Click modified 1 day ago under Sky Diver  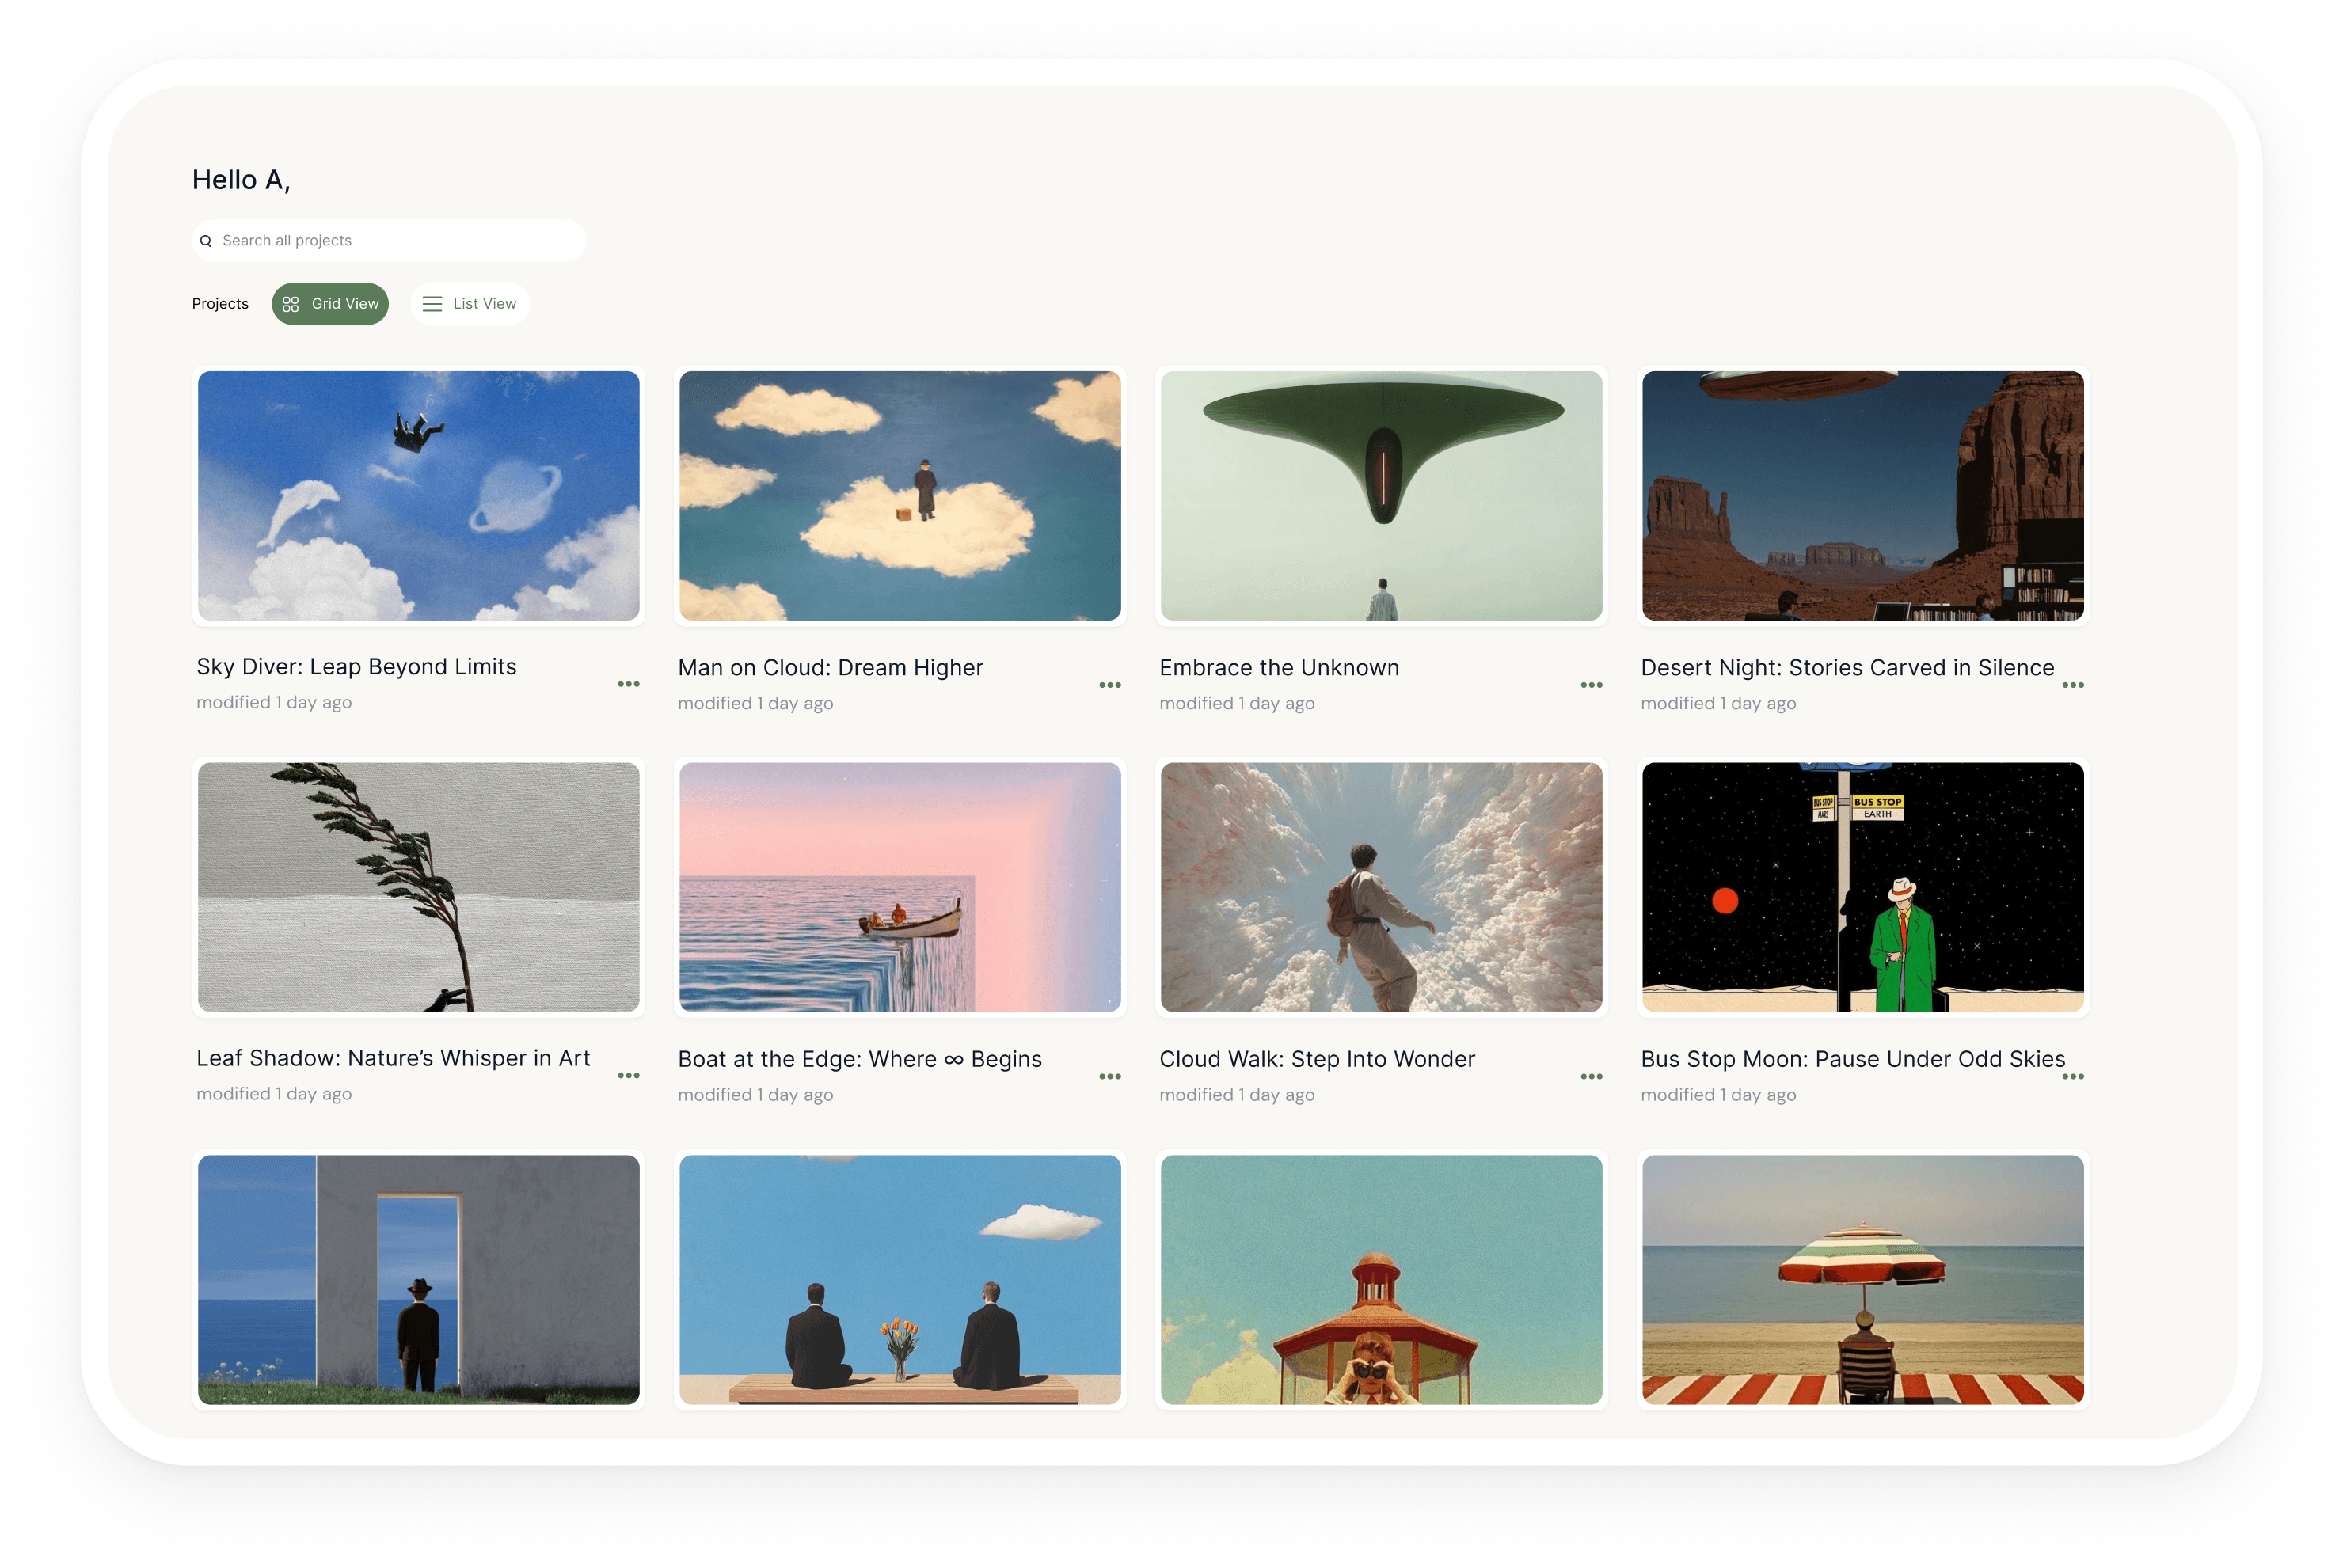point(274,703)
